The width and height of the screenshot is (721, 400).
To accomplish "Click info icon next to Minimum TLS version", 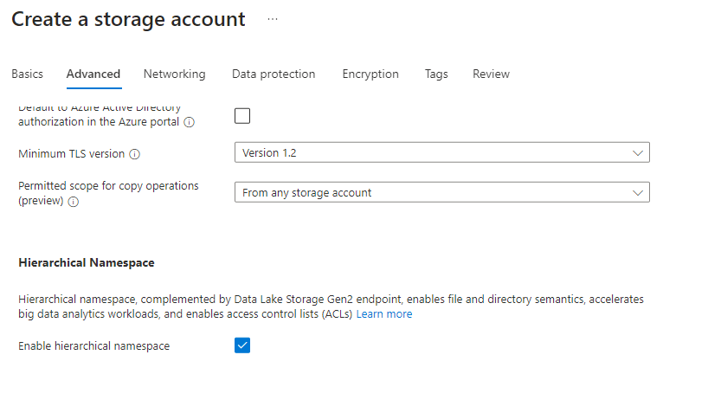I will pos(134,154).
